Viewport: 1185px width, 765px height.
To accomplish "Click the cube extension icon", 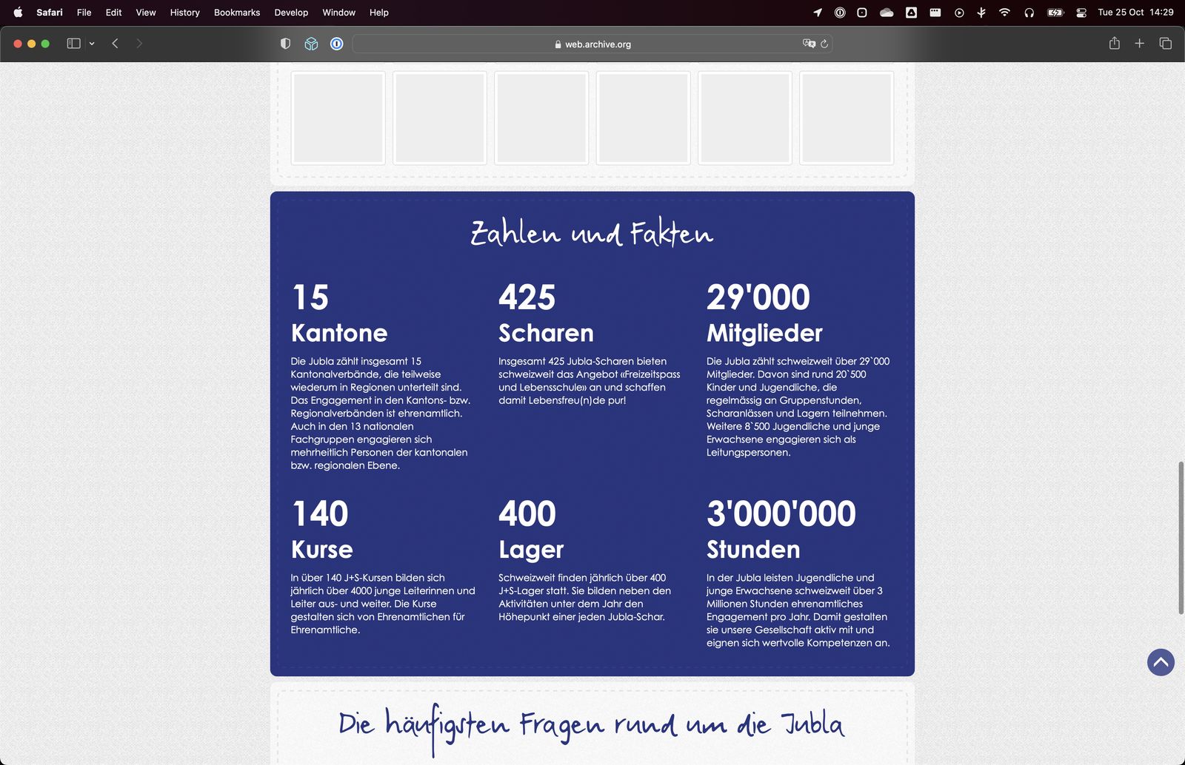I will [x=311, y=44].
